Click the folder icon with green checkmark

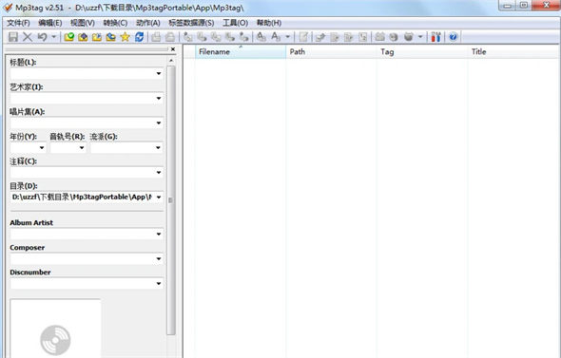point(68,37)
